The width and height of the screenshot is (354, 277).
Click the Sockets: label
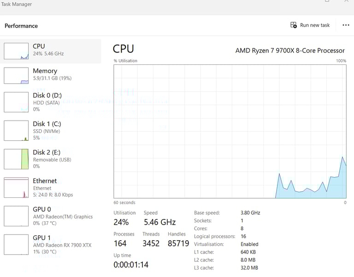coord(203,221)
